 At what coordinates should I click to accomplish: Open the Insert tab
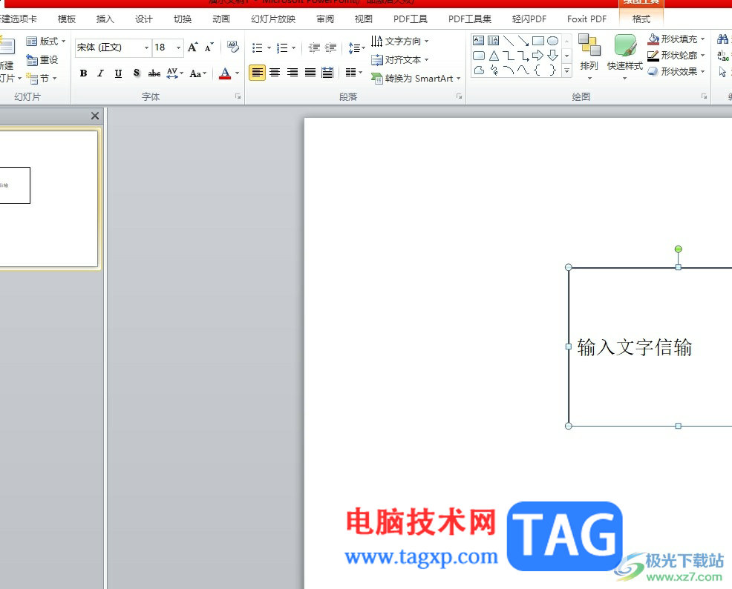click(105, 19)
